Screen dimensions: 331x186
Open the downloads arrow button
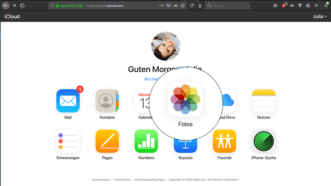(x=200, y=5)
